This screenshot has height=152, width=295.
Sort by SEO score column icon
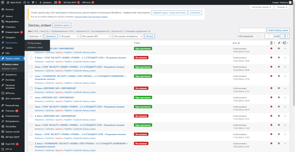click(271, 43)
